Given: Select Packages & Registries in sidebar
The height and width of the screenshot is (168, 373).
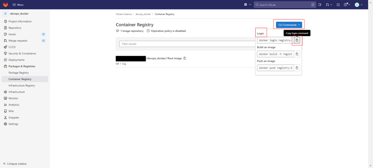Looking at the screenshot, I should pyautogui.click(x=22, y=66).
